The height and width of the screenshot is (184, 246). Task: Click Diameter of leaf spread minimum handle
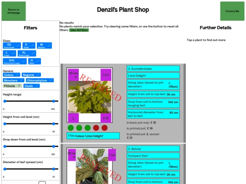pyautogui.click(x=5, y=169)
